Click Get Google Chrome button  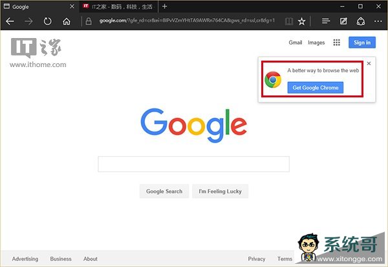coord(316,88)
